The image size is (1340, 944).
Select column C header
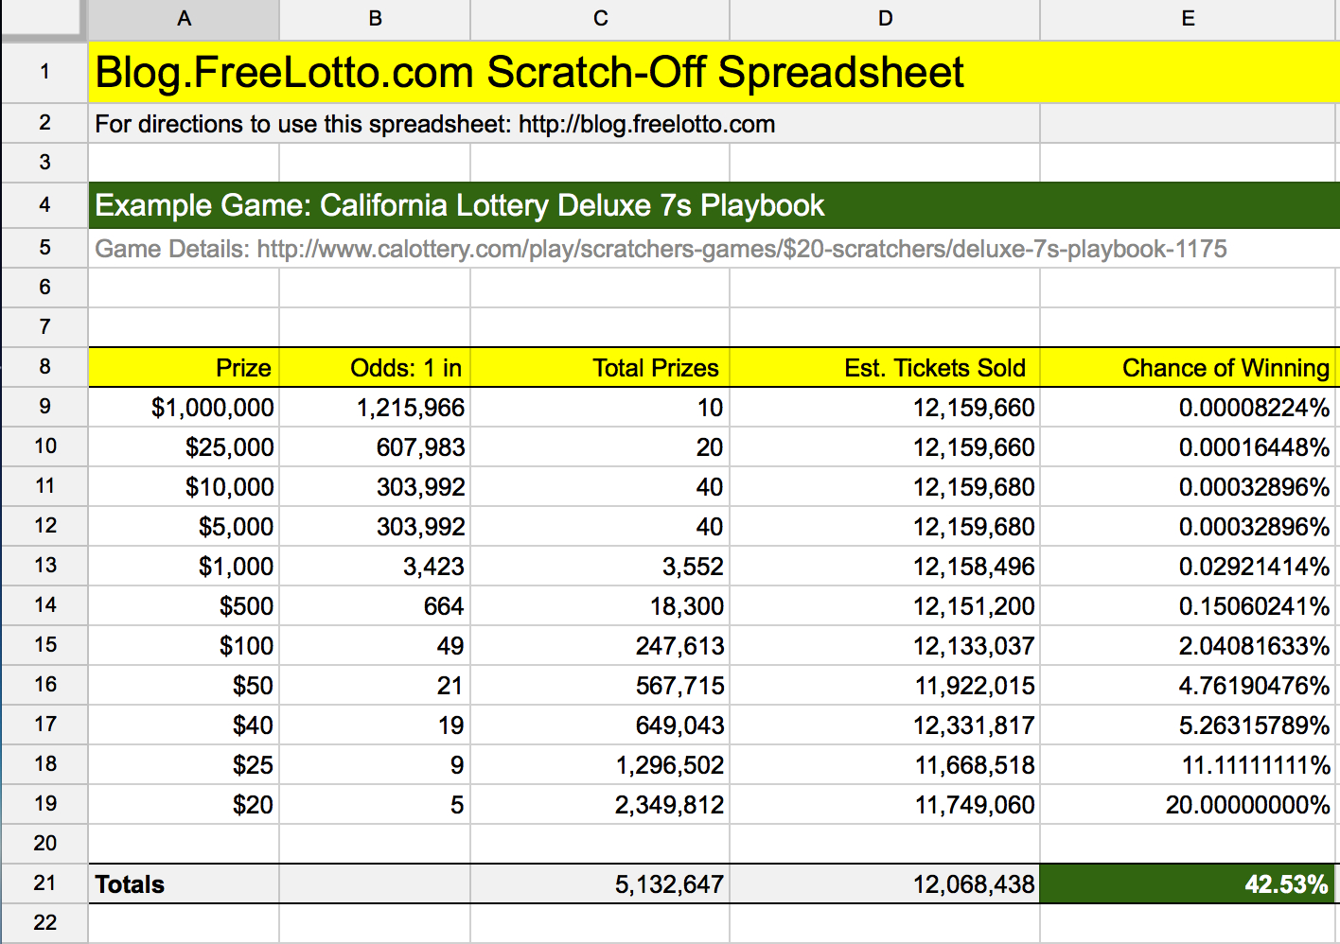[600, 19]
